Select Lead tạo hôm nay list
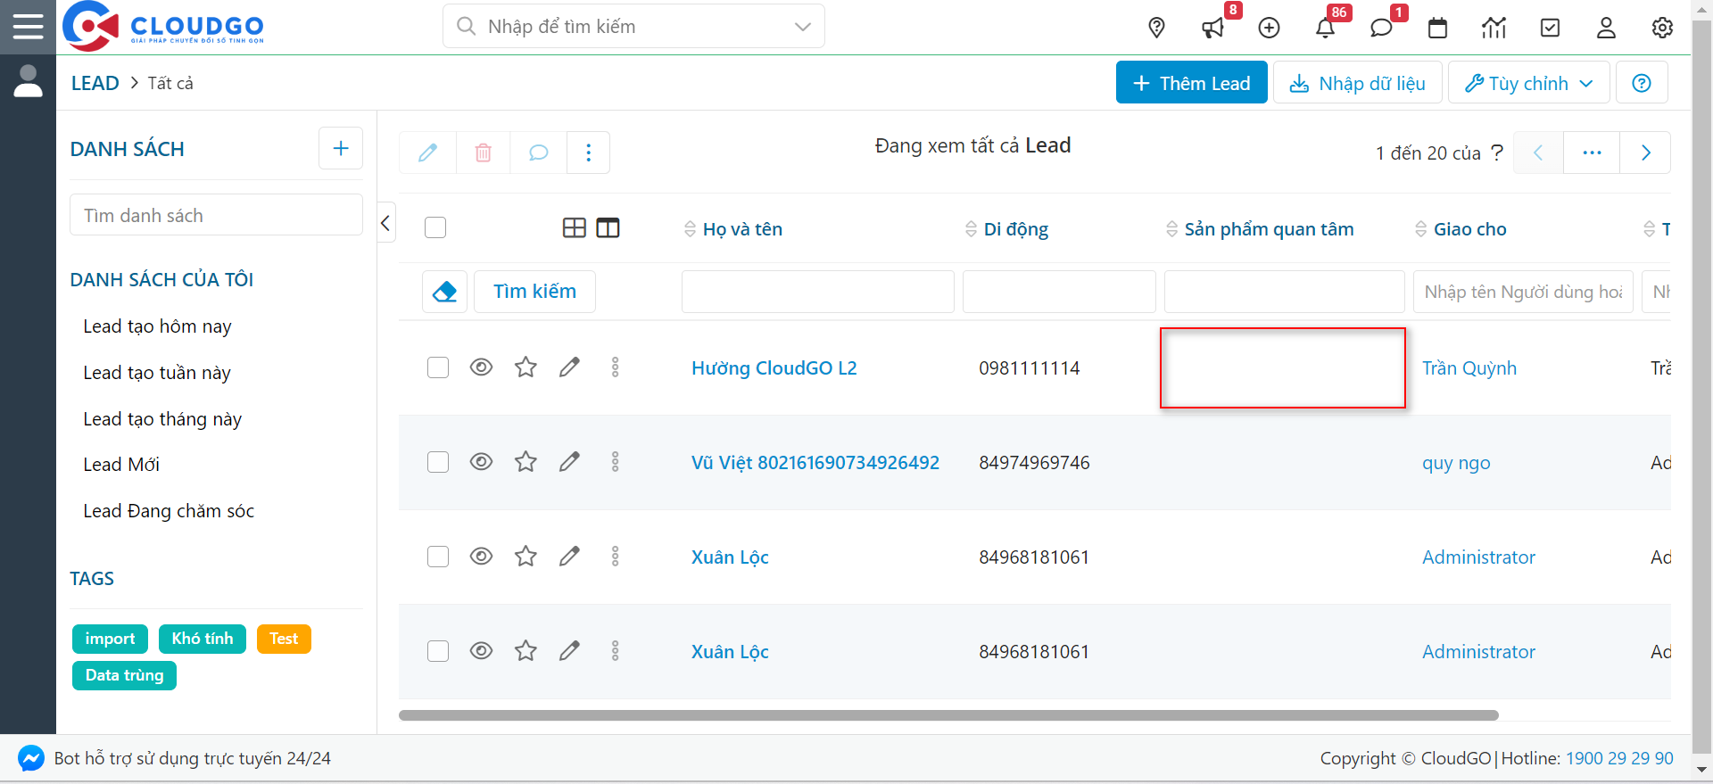The image size is (1713, 784). [157, 326]
